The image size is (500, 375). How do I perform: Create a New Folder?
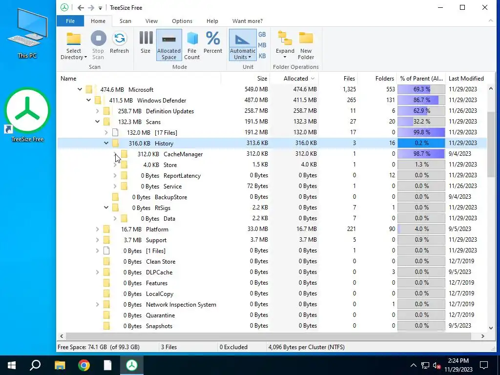[306, 45]
